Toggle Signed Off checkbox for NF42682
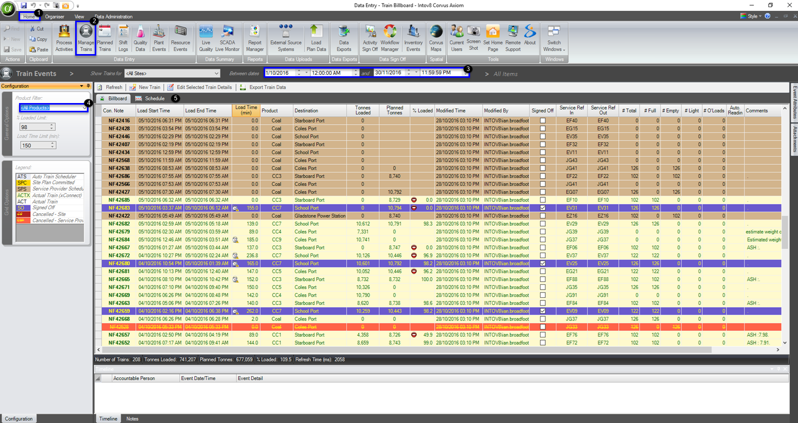Screen dimensions: 798x423 point(543,224)
